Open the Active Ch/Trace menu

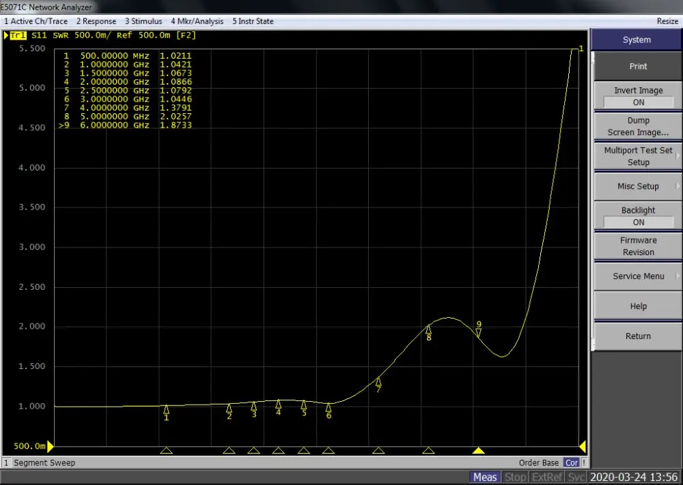(36, 21)
